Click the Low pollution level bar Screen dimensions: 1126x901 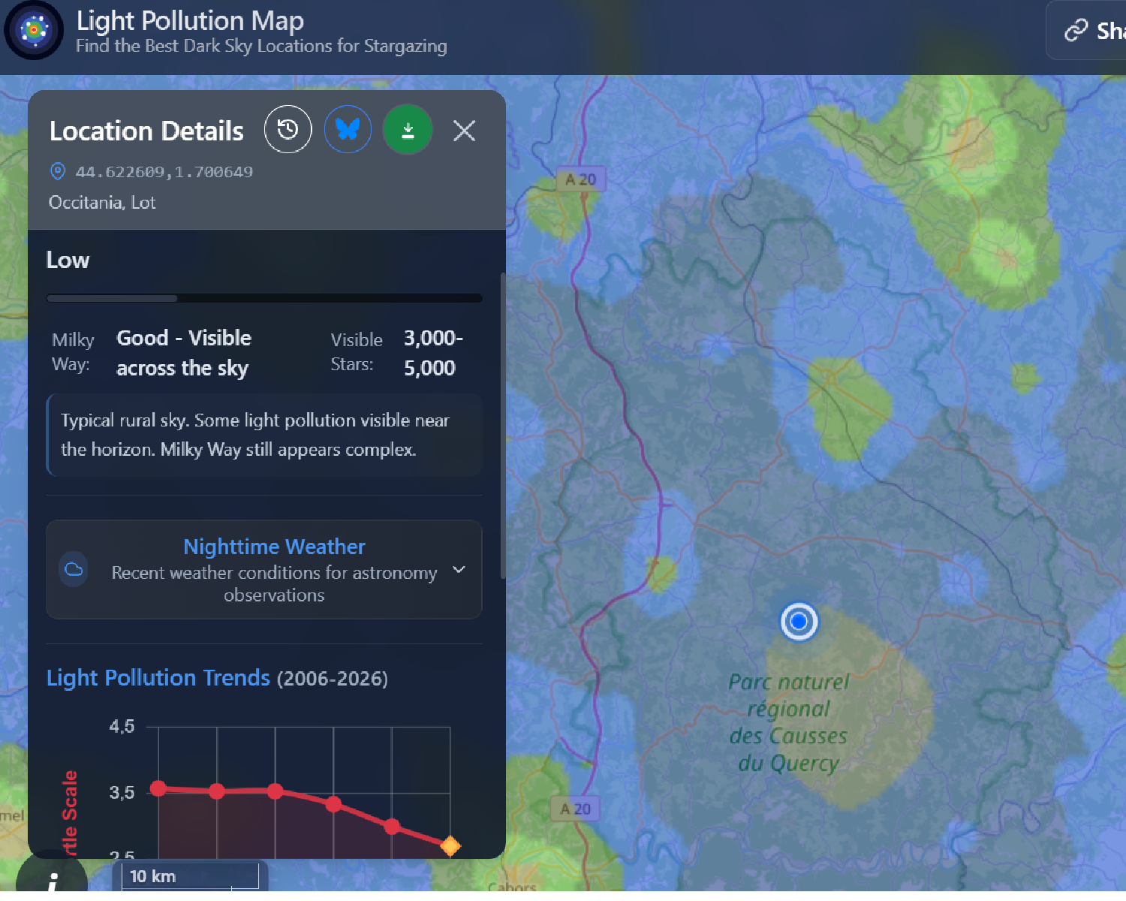[x=264, y=298]
